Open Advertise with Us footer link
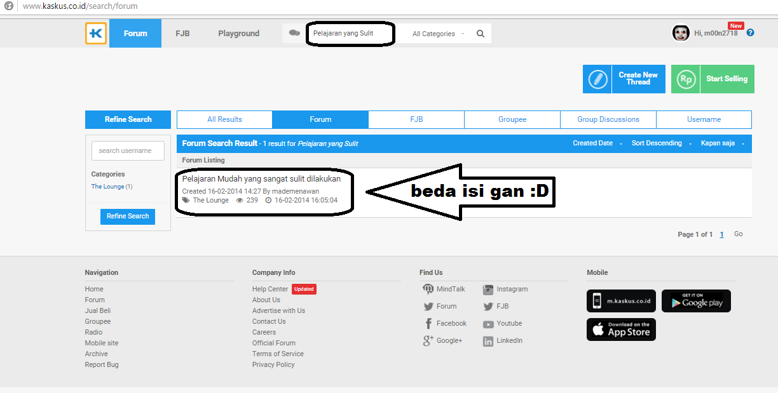This screenshot has height=393, width=778. [x=278, y=311]
